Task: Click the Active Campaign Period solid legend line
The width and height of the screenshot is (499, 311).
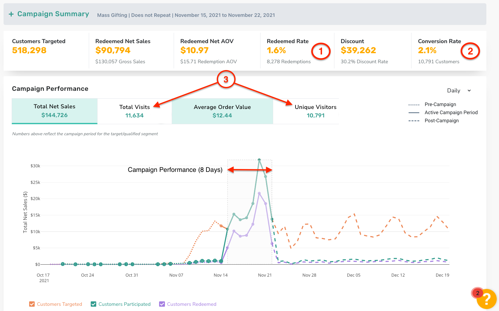Action: click(x=414, y=113)
